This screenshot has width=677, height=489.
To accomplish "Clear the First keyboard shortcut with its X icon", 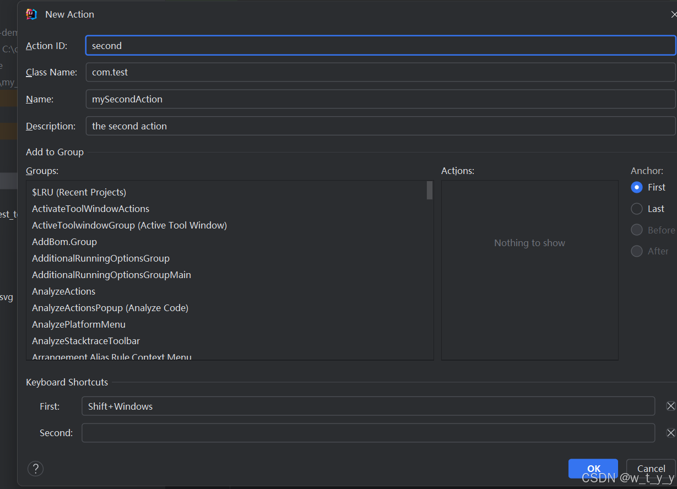I will 671,406.
